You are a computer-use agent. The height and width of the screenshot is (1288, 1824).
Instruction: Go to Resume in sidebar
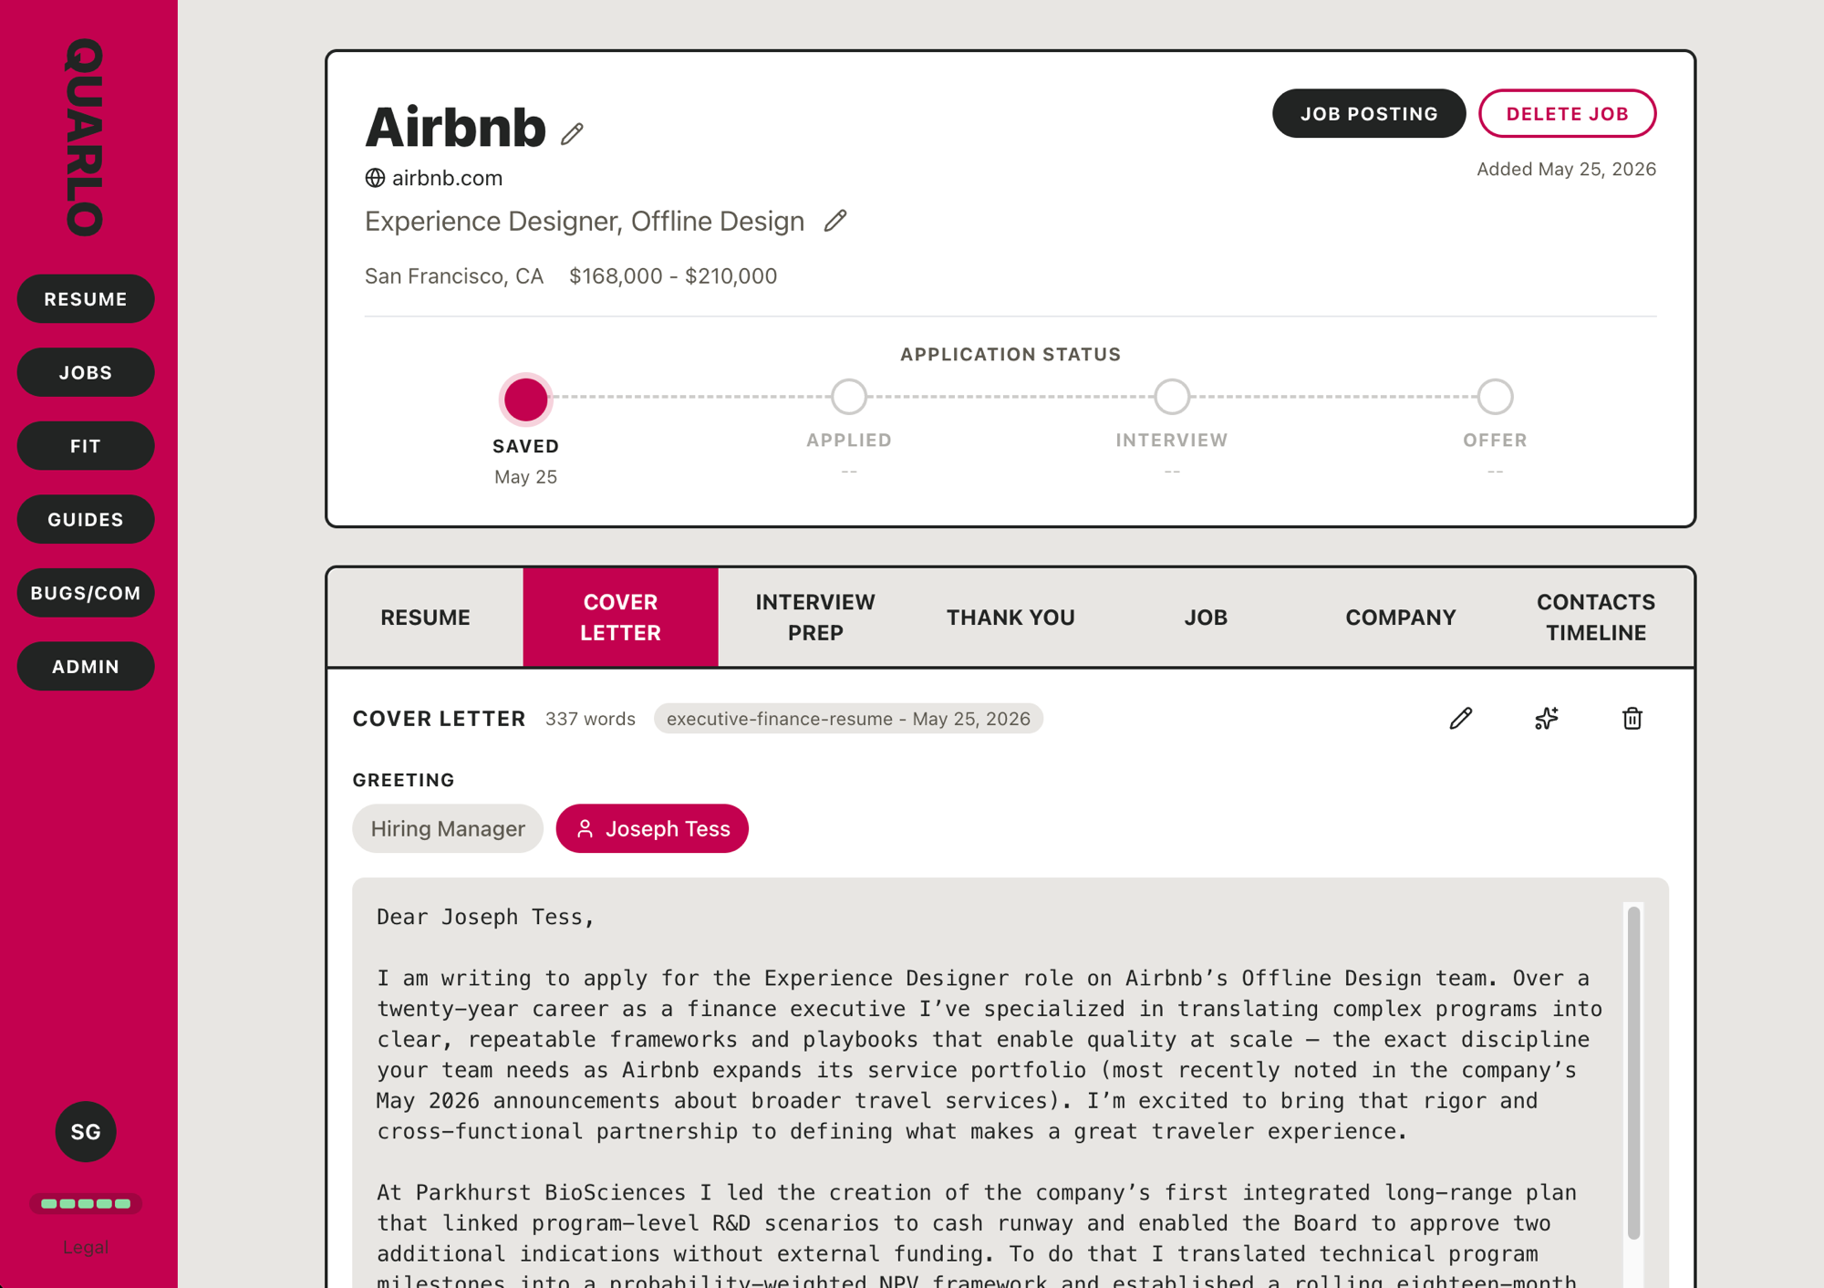86,299
